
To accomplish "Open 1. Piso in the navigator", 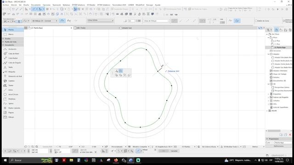I will coord(277,44).
